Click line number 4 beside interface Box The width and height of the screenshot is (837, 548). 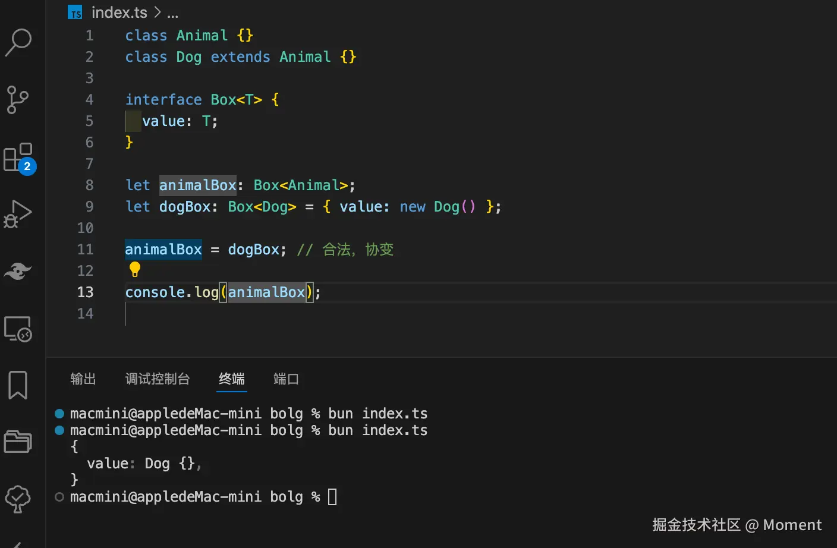click(89, 99)
